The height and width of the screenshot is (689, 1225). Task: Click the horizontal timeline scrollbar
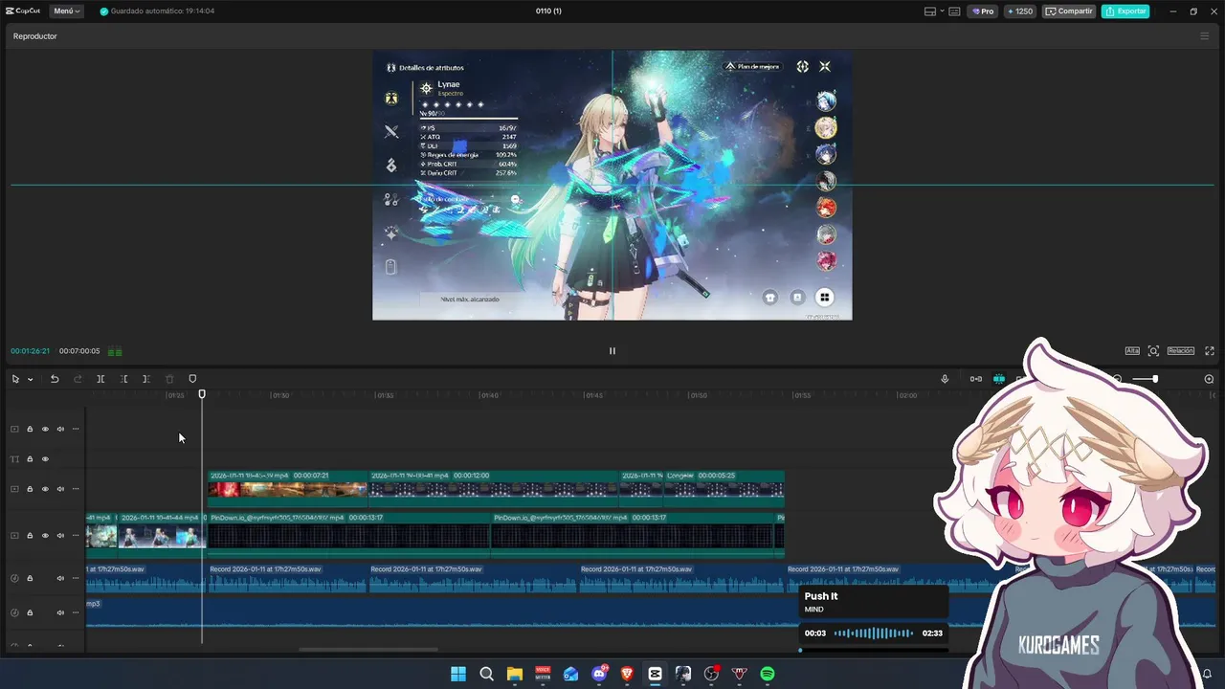click(368, 650)
